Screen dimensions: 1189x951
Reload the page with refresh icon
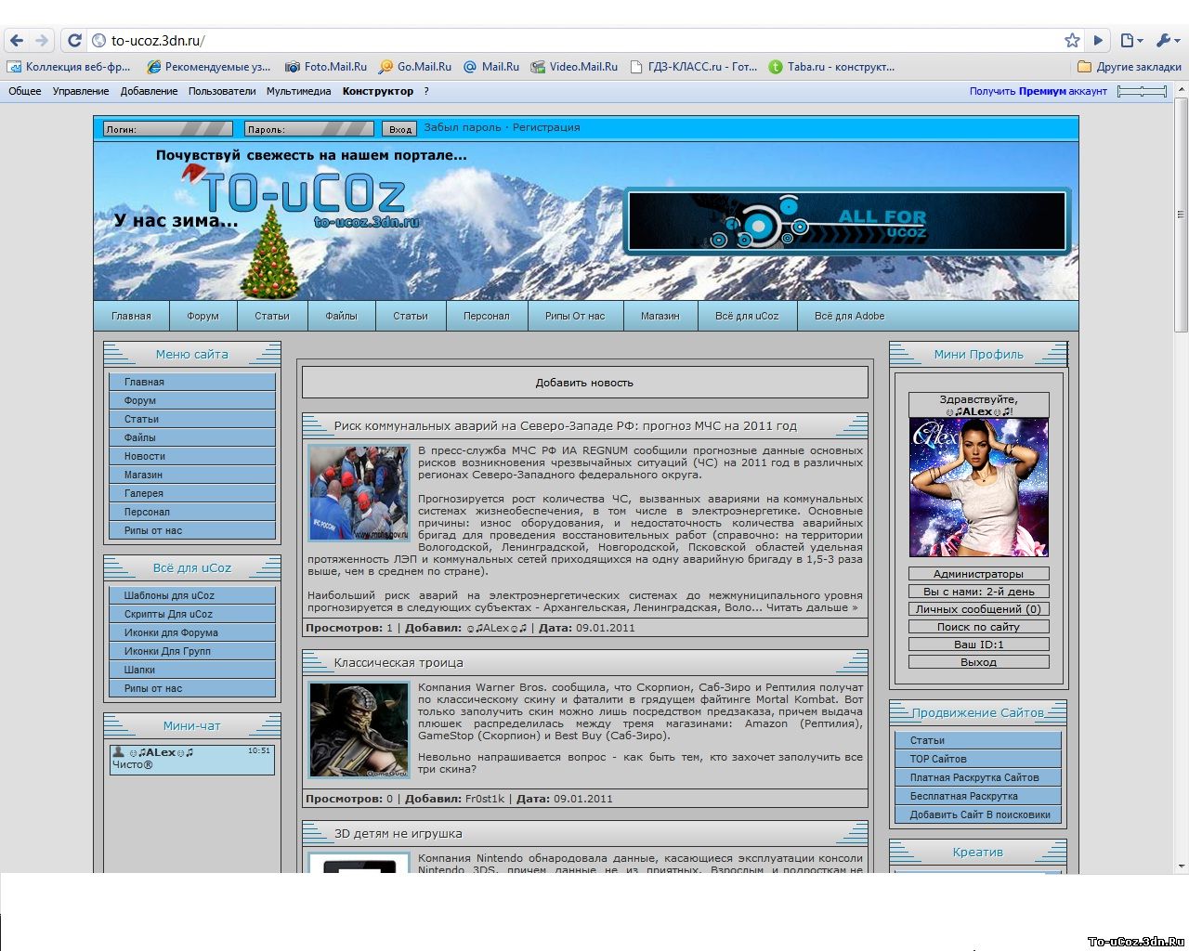click(x=74, y=40)
